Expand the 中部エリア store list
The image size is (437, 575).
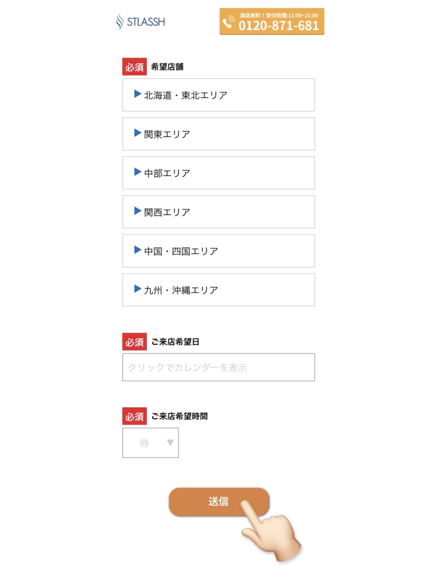pos(218,173)
